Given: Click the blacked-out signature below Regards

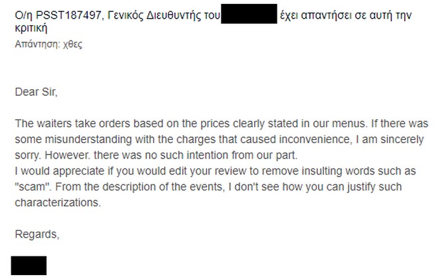Looking at the screenshot, I should 29,265.
